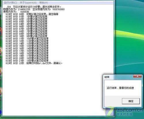Click the 运行结束，看看您的成绩 message text
This screenshot has width=144, height=119.
click(120, 88)
